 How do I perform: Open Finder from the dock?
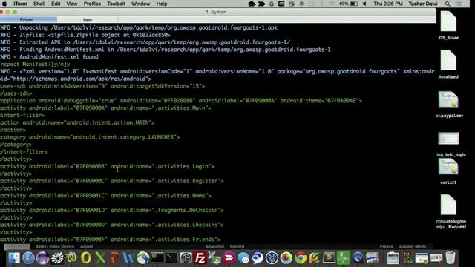(14, 258)
